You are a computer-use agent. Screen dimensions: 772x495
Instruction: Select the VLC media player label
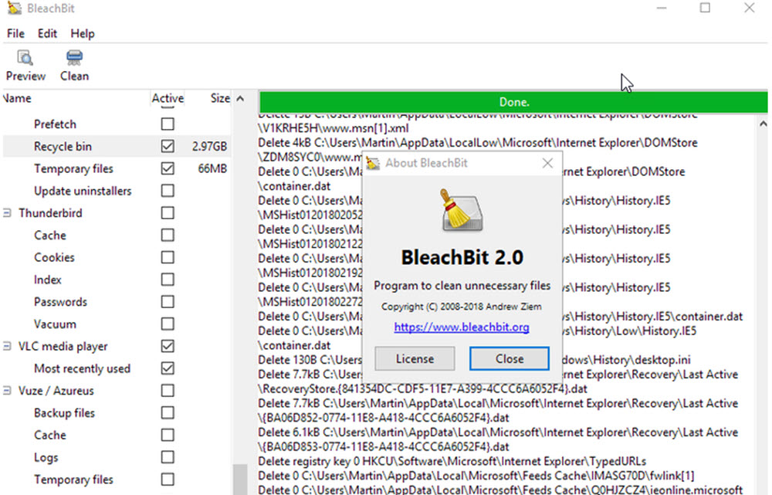pos(63,346)
